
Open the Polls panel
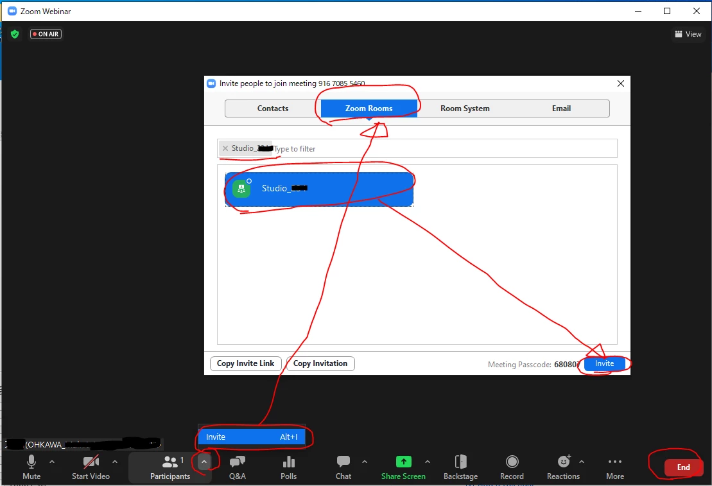pos(288,467)
